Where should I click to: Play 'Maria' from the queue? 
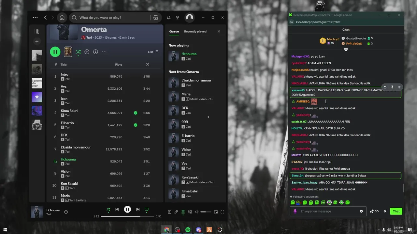[x=195, y=96]
